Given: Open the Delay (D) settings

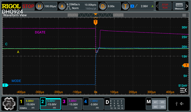Looking at the screenshot, I should click(103, 6).
